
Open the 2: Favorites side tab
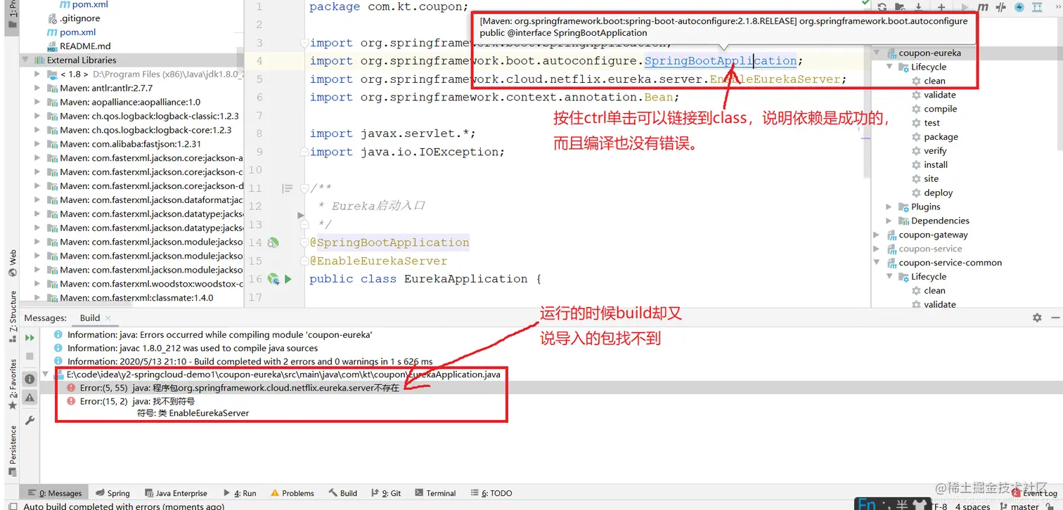tap(13, 384)
